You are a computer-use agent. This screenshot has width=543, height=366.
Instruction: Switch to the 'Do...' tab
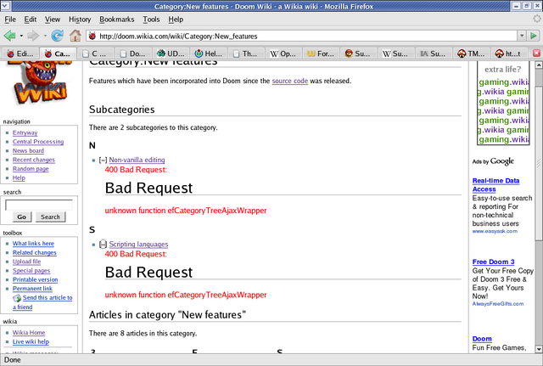coord(133,53)
